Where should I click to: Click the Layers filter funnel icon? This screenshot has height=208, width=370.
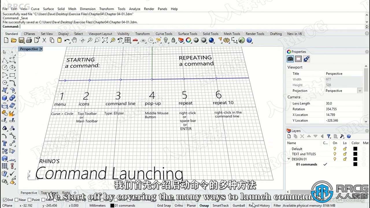329,136
